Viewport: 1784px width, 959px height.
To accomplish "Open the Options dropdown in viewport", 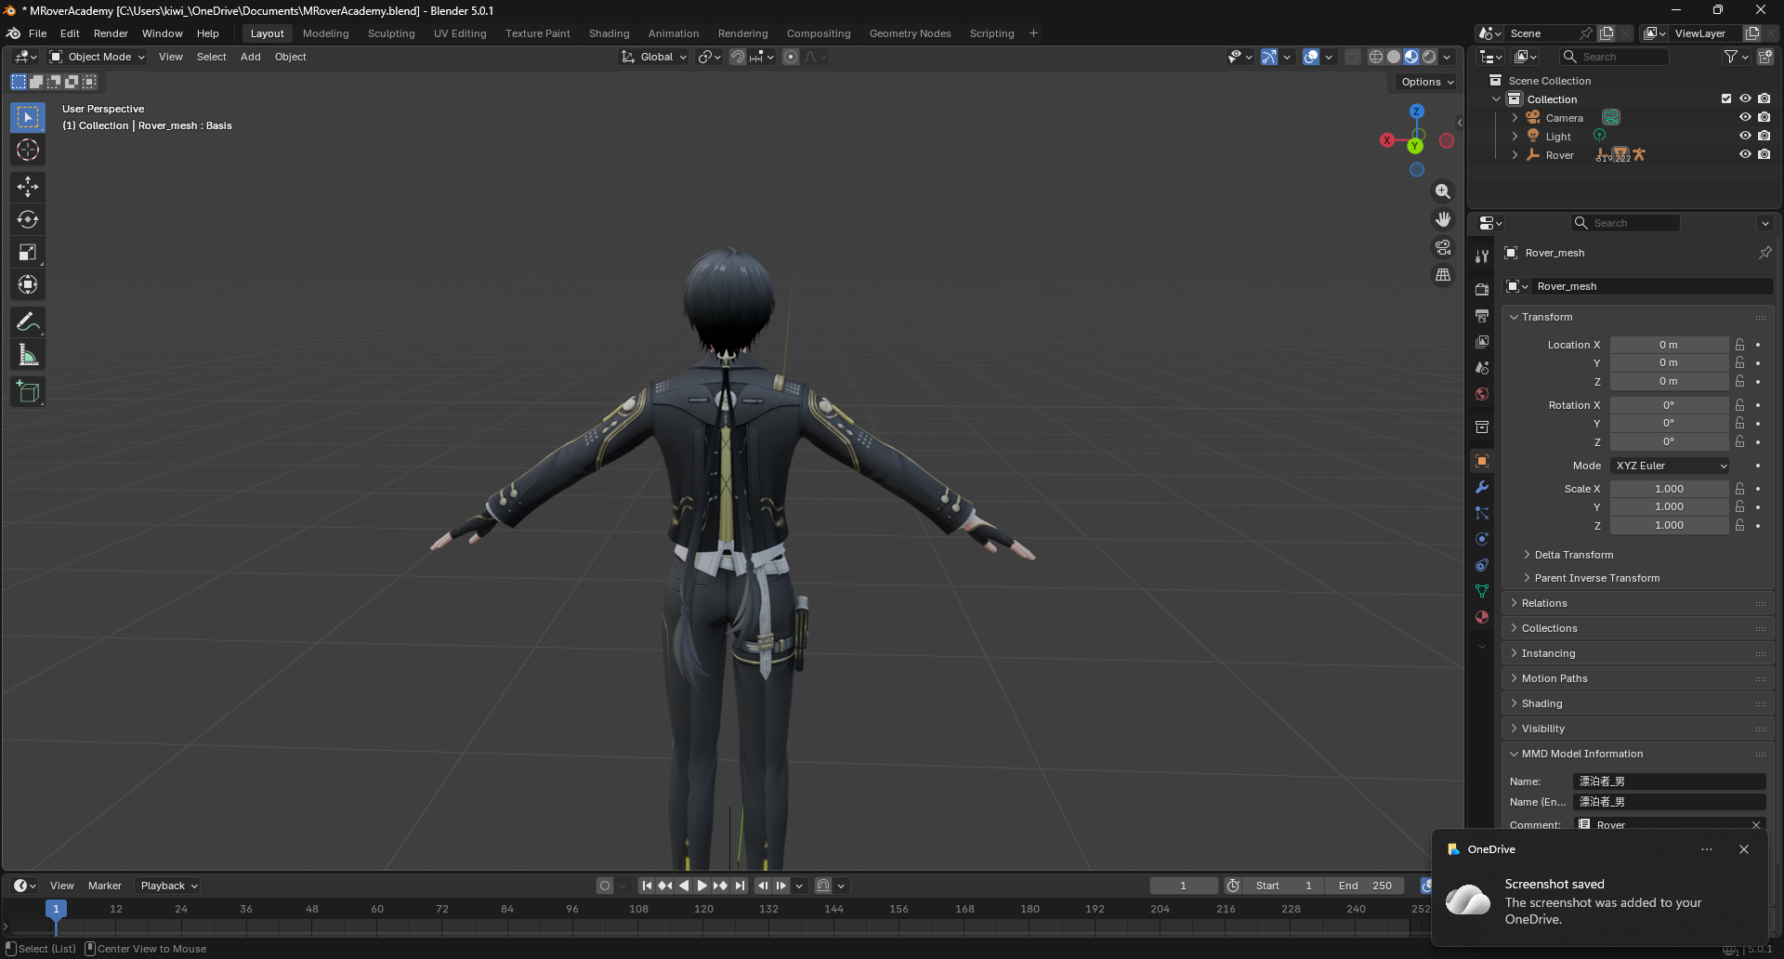I will click(x=1427, y=82).
